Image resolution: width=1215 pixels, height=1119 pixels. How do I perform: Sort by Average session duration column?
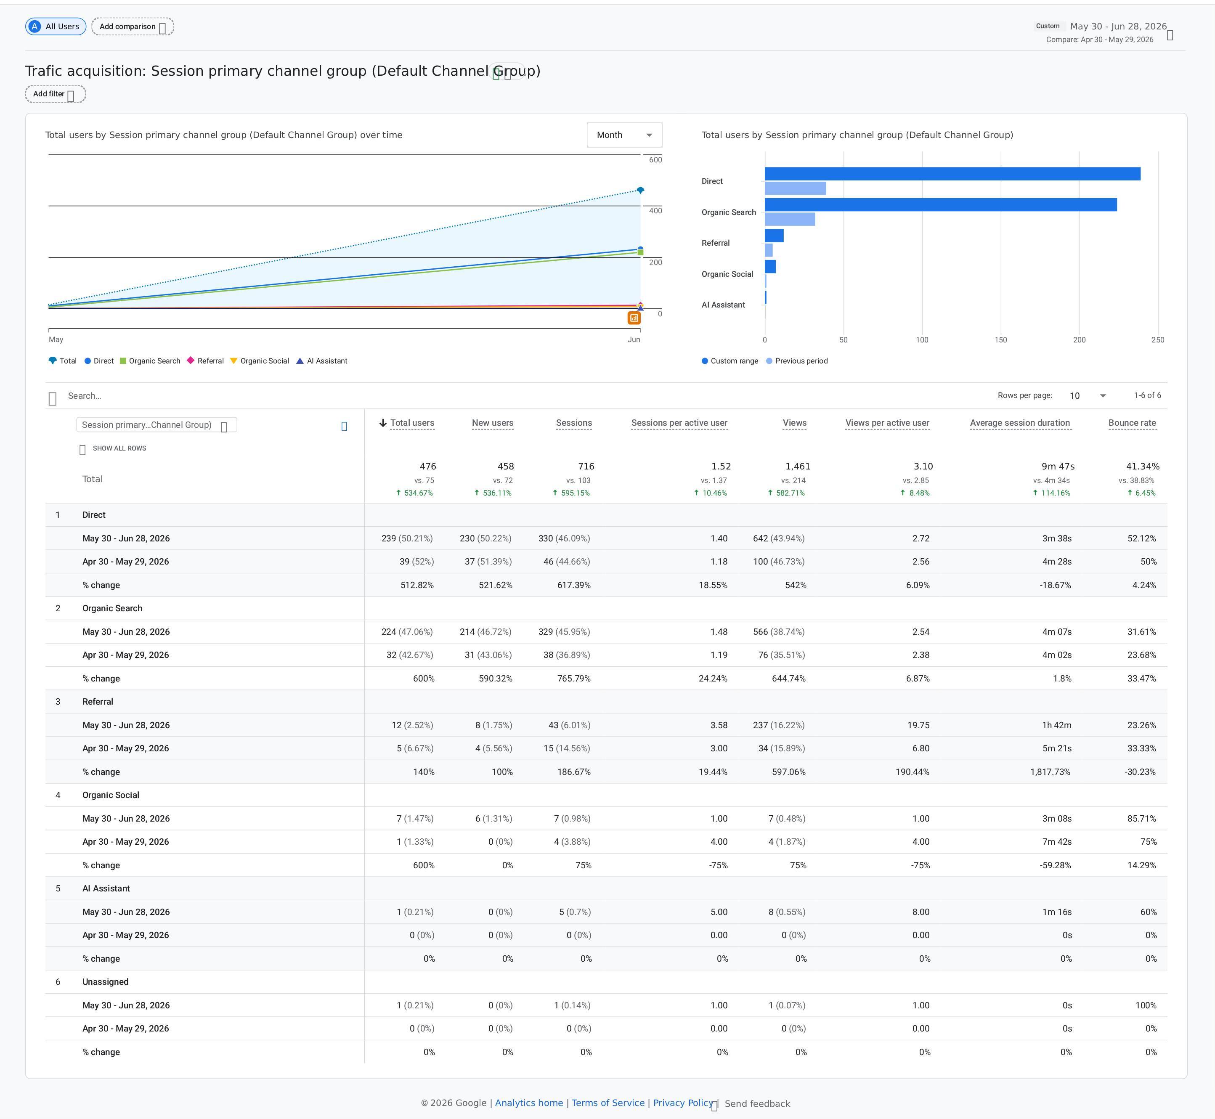click(1020, 423)
